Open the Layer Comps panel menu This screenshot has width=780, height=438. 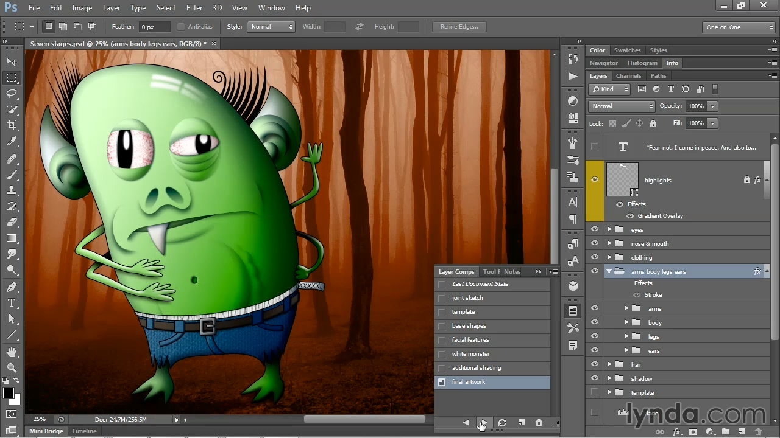(553, 272)
